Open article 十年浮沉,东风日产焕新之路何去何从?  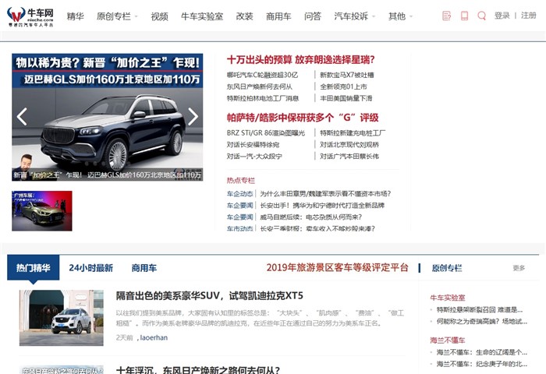point(198,369)
